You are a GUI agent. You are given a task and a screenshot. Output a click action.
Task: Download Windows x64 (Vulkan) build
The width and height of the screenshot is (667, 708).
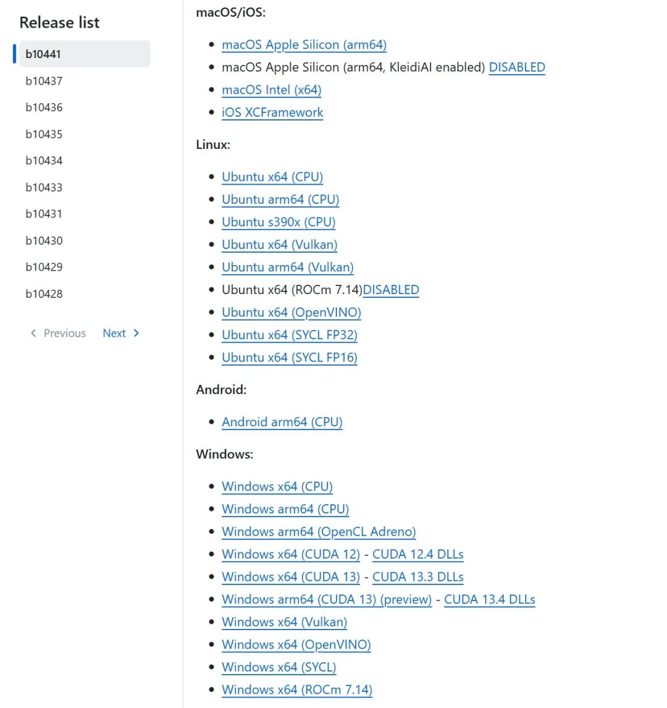(284, 622)
